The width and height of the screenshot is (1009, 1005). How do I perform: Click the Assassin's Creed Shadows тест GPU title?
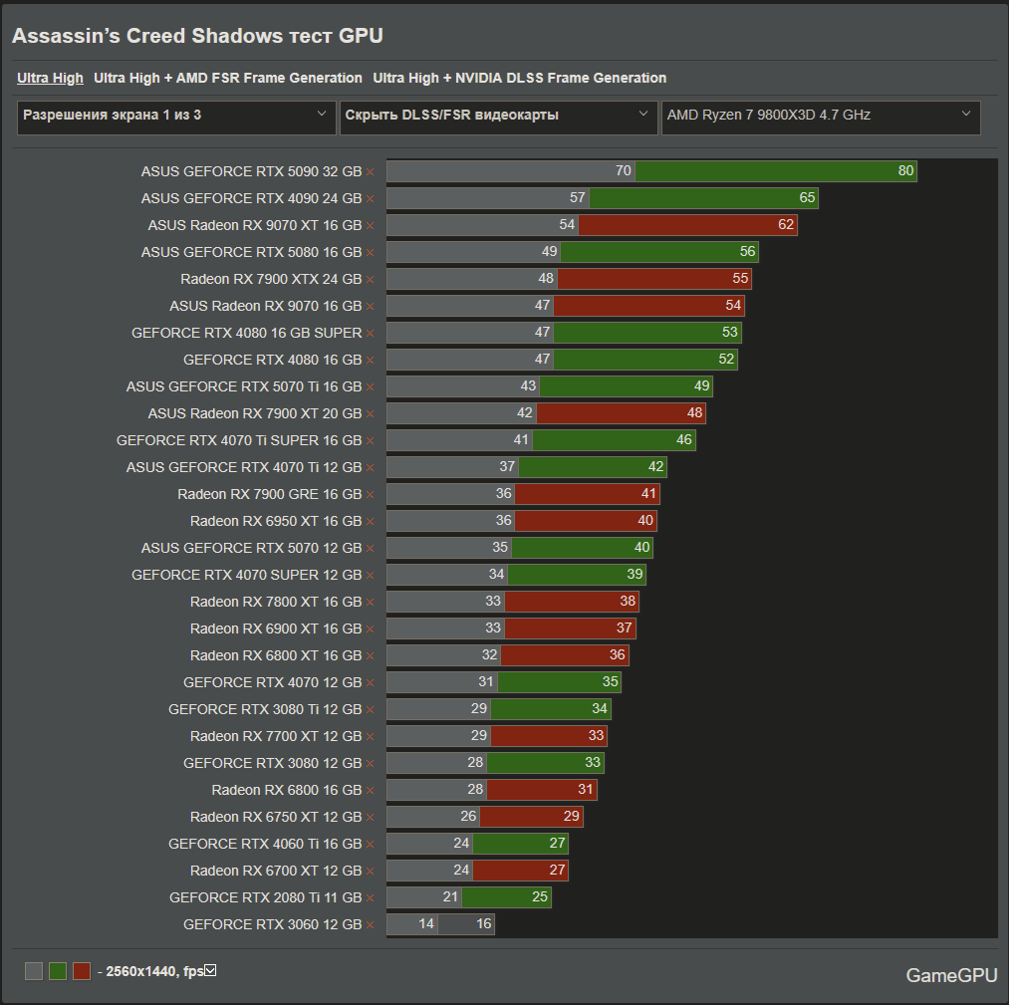(x=197, y=36)
